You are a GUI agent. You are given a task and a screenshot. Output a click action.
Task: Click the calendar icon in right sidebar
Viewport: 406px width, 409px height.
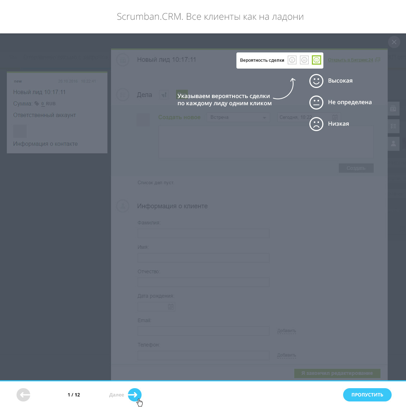tap(393, 108)
